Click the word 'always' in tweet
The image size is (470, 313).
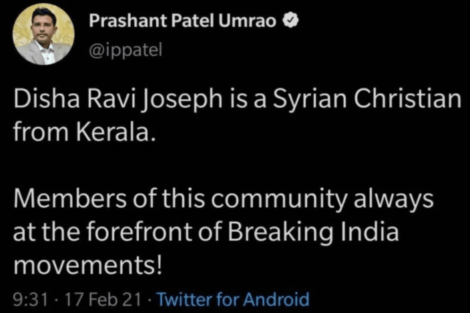[x=394, y=199]
